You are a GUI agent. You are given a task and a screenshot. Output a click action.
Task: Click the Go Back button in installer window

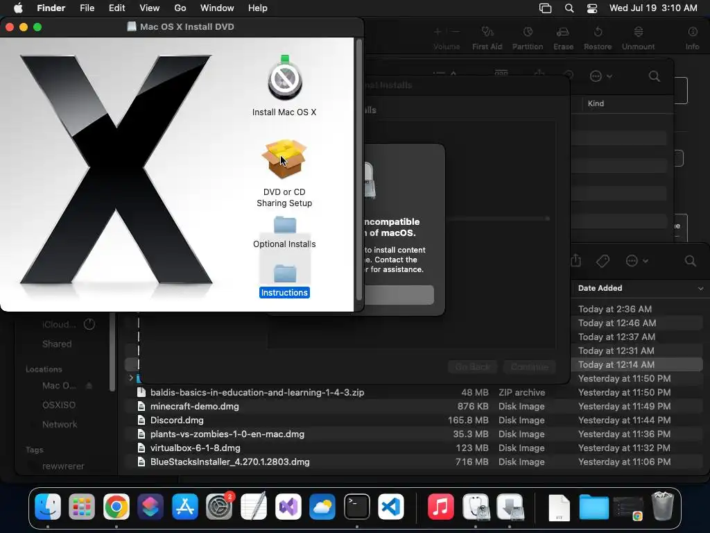(x=473, y=366)
